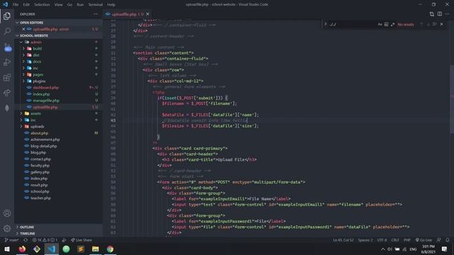Click the feedback icon in status bar
Viewport: 454px width, 255px height.
[x=439, y=240]
